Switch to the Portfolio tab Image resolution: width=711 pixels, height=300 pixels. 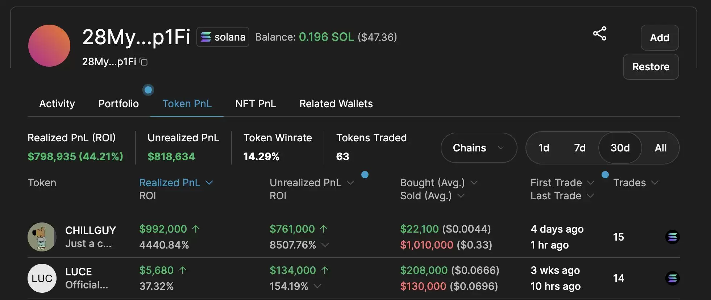coord(118,104)
